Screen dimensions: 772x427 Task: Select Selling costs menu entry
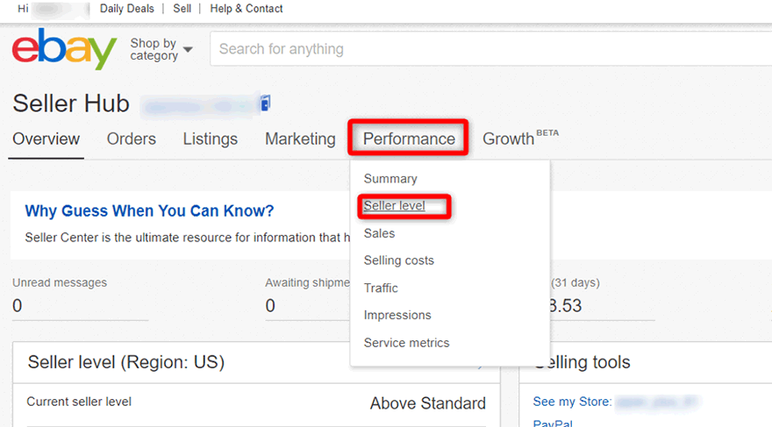coord(399,260)
